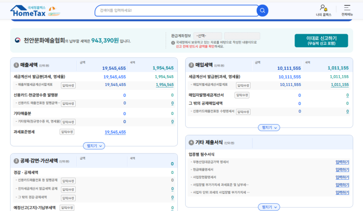Click 입력/수정 for 신용카드매출전표 등 발행공제
This screenshot has height=211, width=363.
click(x=68, y=181)
